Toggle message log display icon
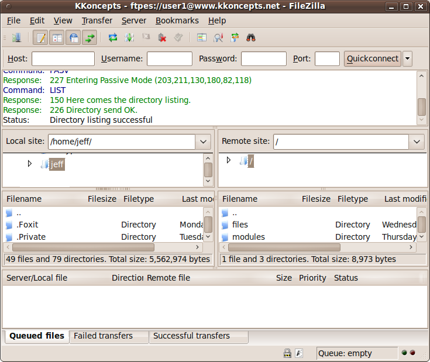 click(40, 37)
